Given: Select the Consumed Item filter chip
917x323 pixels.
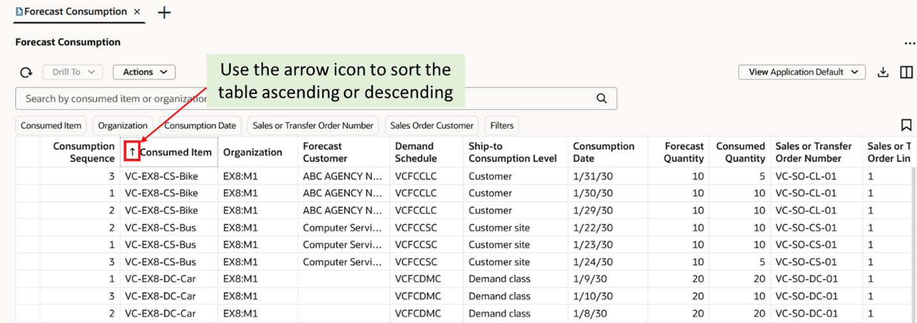Looking at the screenshot, I should [51, 126].
